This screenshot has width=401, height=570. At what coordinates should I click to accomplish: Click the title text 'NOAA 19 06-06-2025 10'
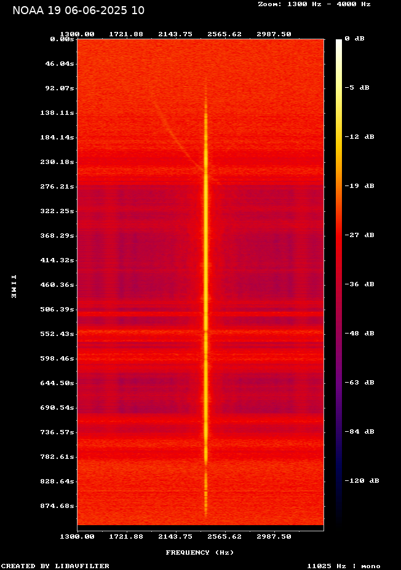78,10
